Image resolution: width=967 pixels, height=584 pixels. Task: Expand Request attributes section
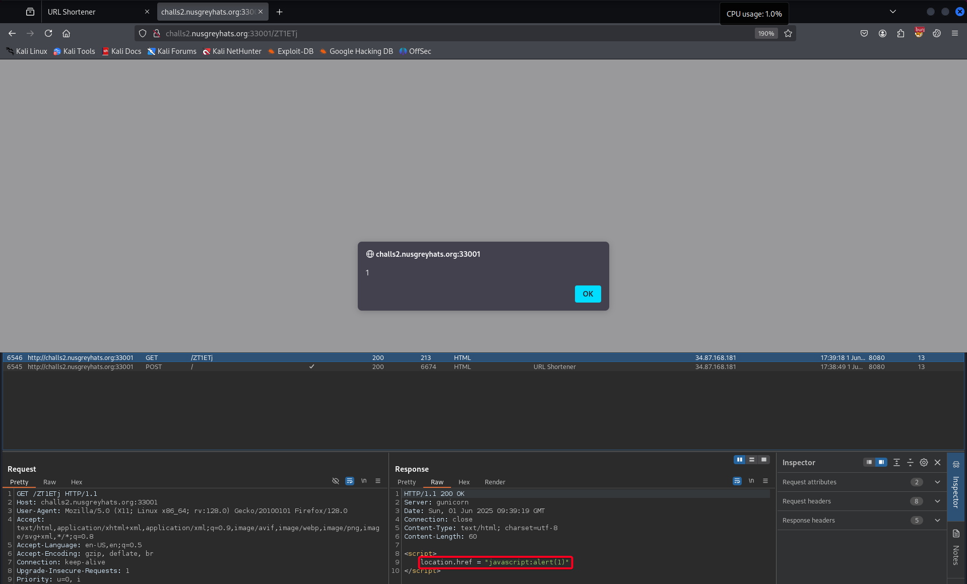861,482
